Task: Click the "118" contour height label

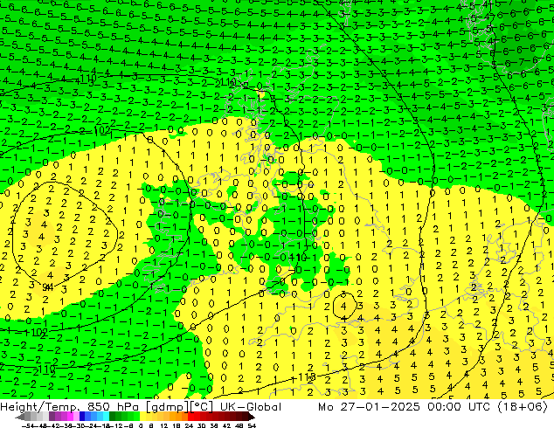Action: tap(307, 377)
